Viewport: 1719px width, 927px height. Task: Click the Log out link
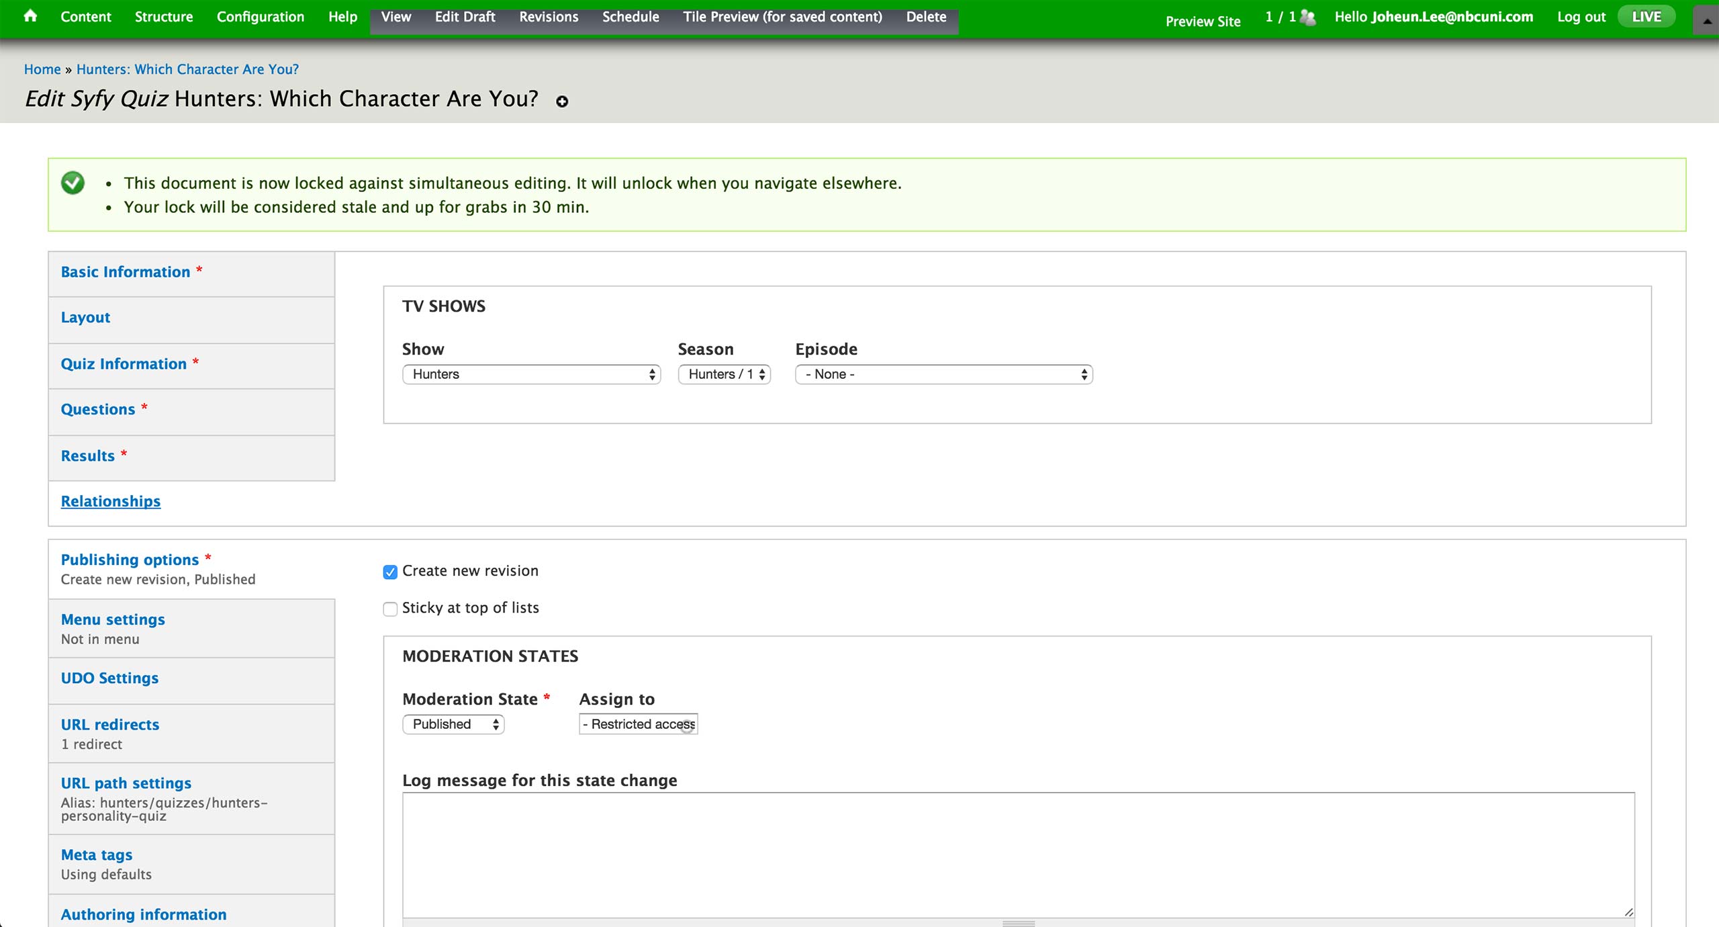tap(1581, 17)
